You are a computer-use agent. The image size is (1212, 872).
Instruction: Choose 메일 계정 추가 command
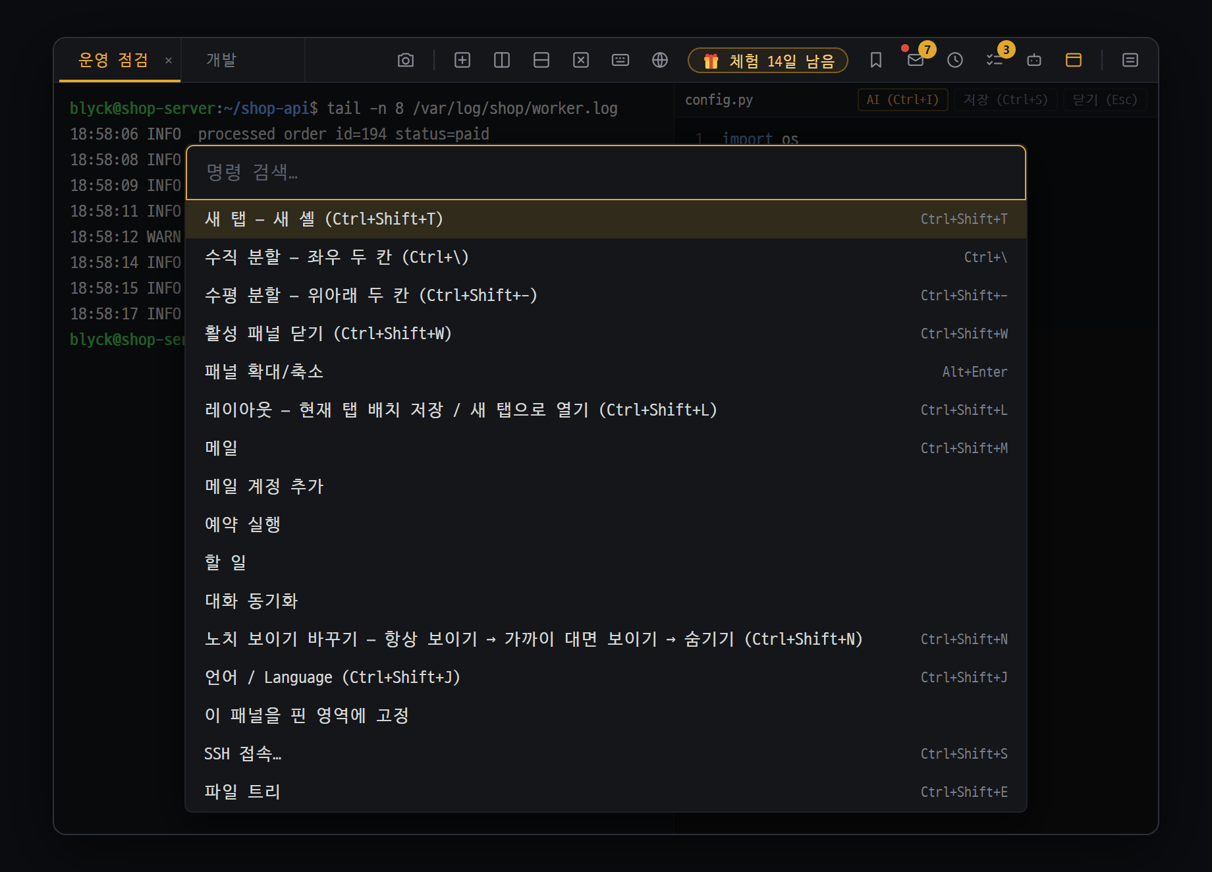click(606, 486)
